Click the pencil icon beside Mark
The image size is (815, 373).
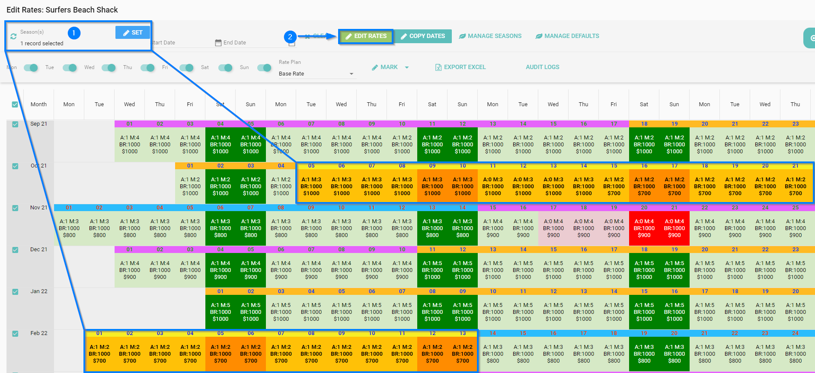point(375,67)
